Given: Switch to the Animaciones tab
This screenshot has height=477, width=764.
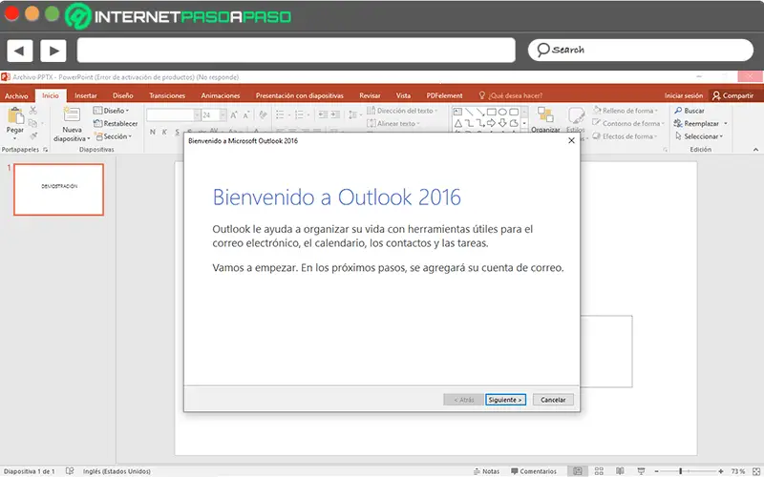Looking at the screenshot, I should point(221,96).
